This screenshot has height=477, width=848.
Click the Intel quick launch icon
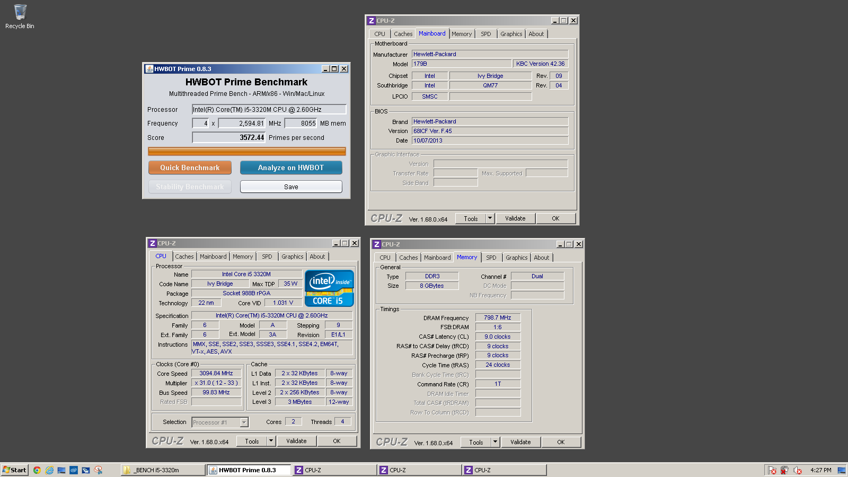pyautogui.click(x=74, y=470)
